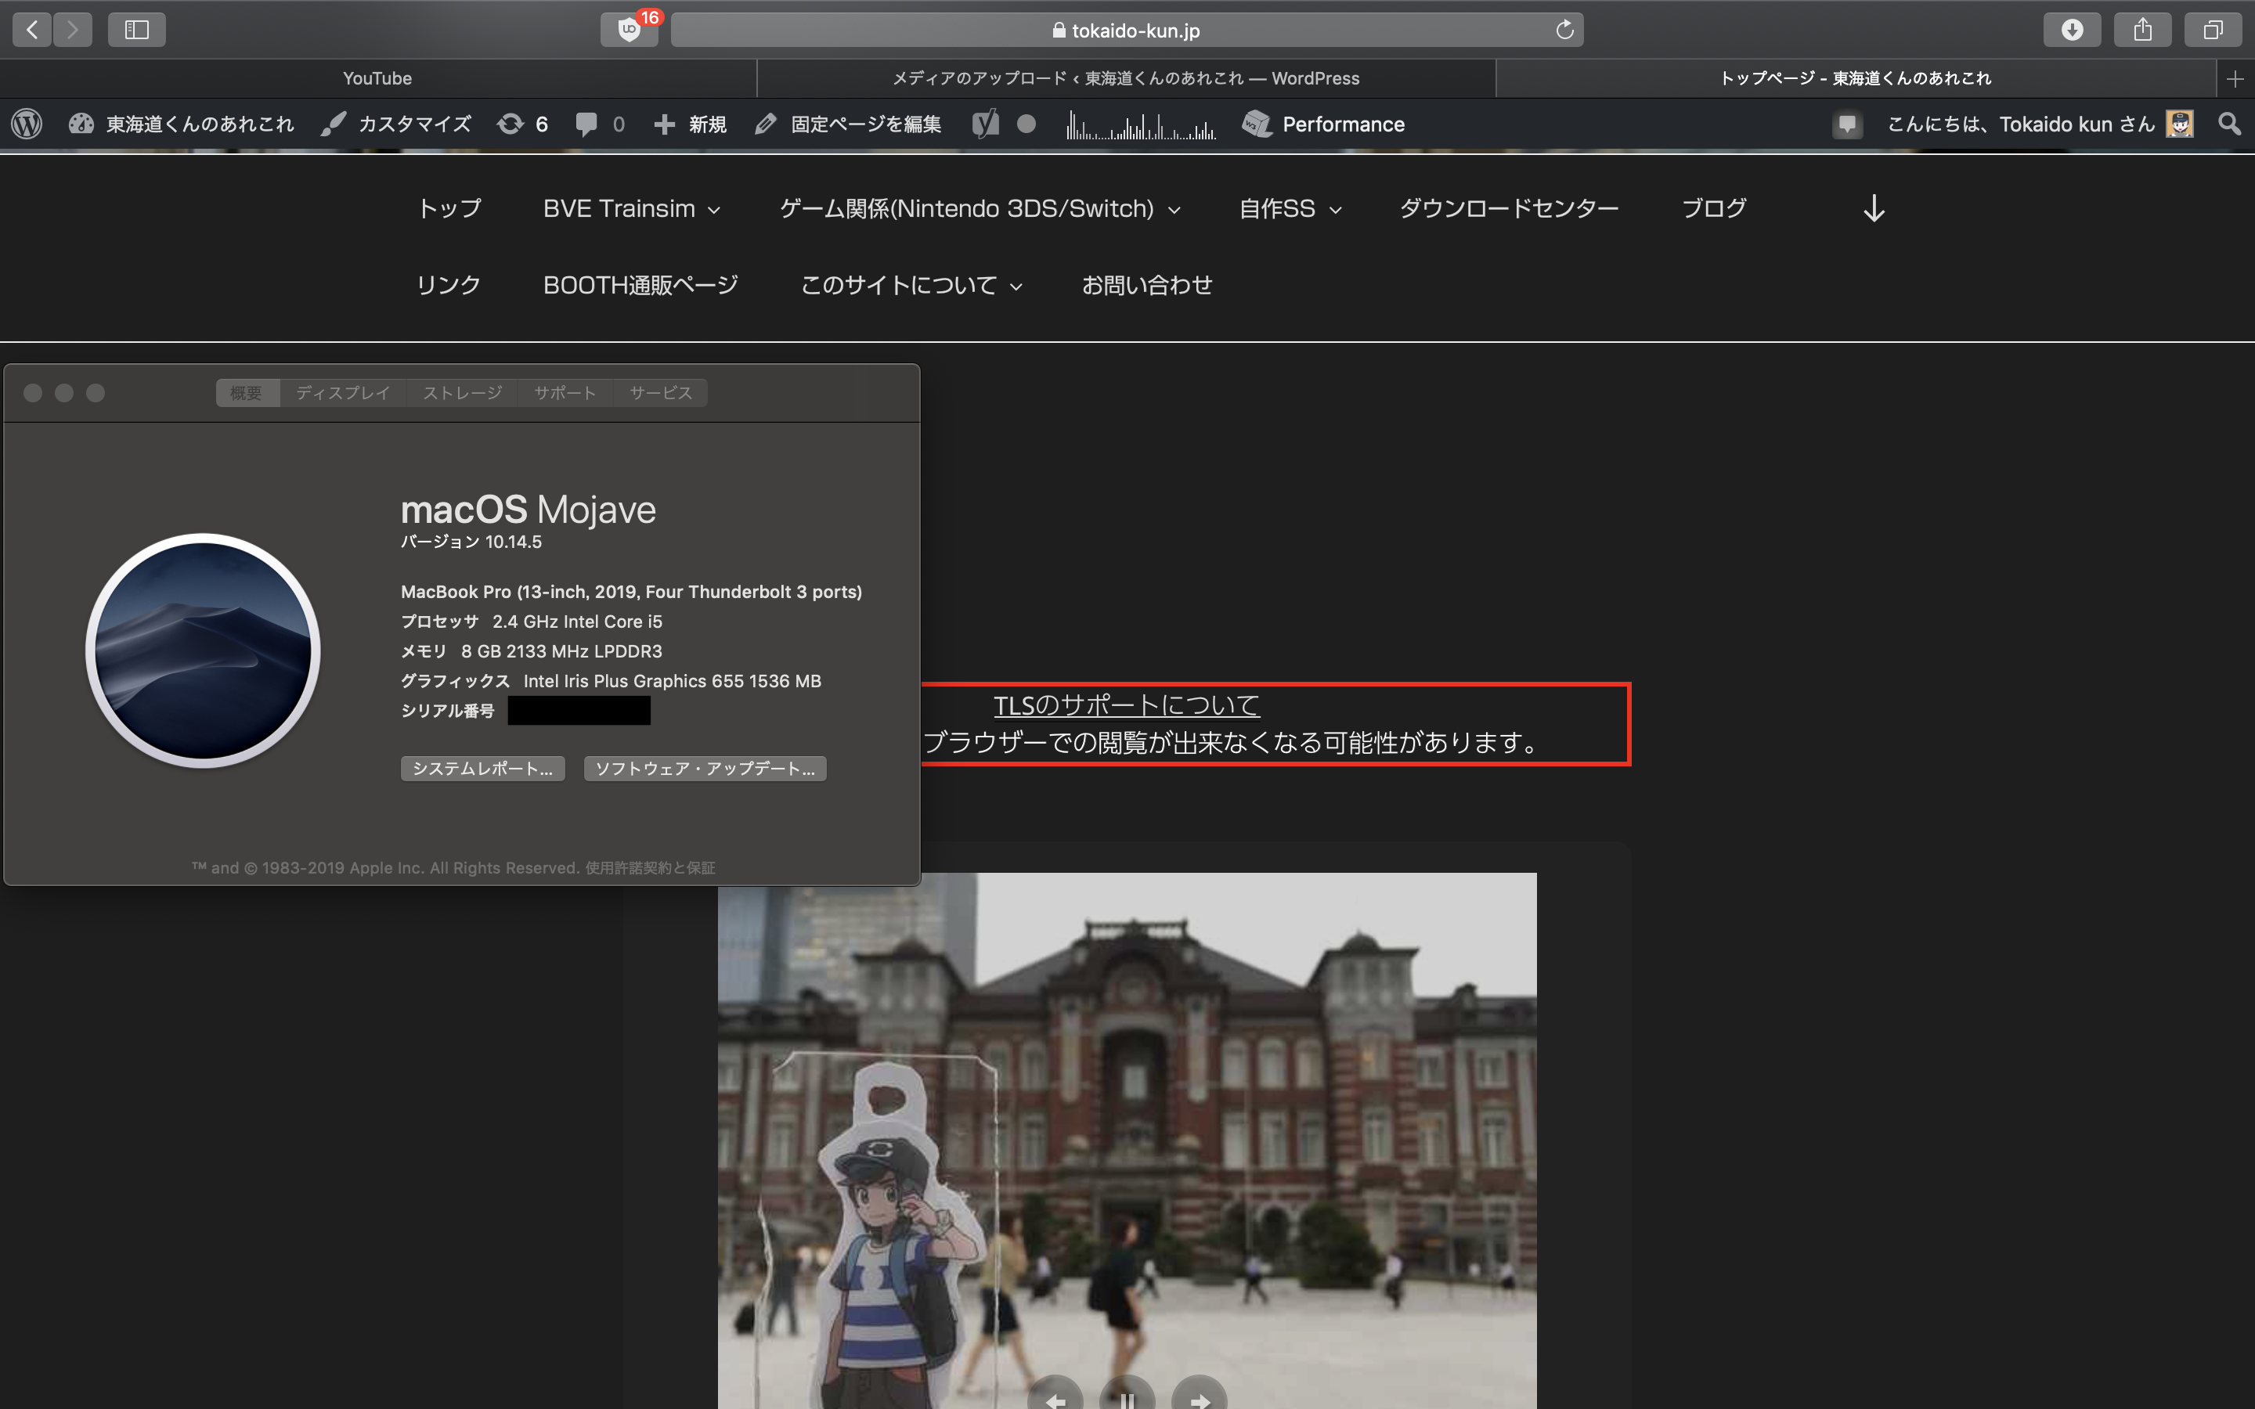The image size is (2255, 1409).
Task: Advance the slideshow with the right arrow
Action: coord(1200,1398)
